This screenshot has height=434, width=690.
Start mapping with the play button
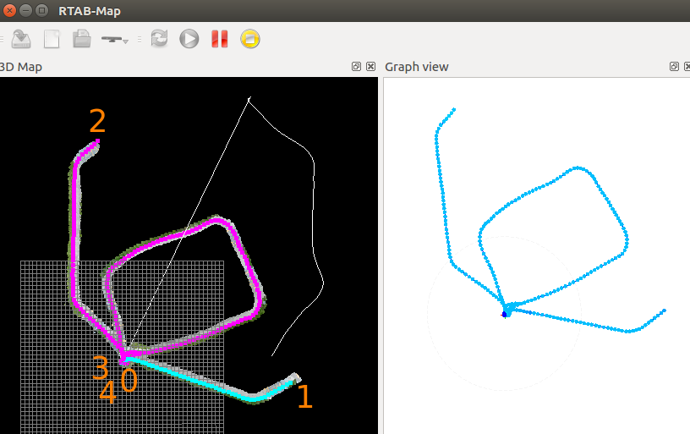coord(189,39)
